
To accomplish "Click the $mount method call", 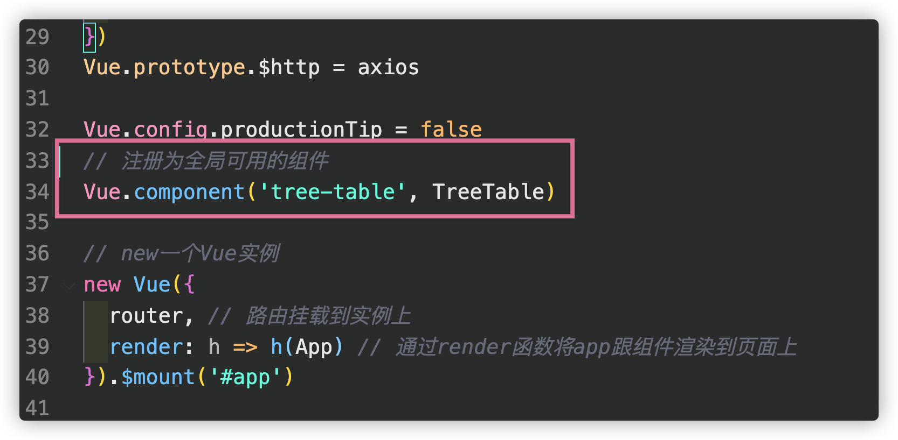I will [x=158, y=377].
